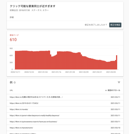Open the 4knn.tv/novela/ URL row
This screenshot has height=134, width=129.
pos(65,109)
